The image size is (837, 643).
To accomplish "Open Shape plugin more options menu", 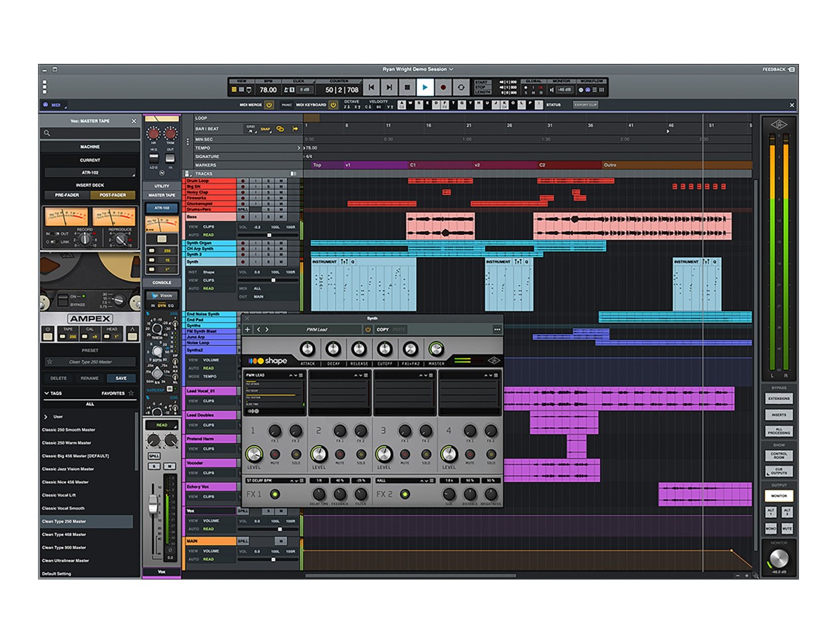I will 497,329.
